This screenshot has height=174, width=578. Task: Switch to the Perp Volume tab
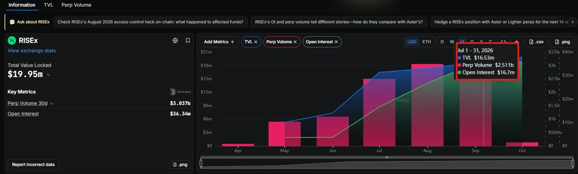tap(76, 5)
